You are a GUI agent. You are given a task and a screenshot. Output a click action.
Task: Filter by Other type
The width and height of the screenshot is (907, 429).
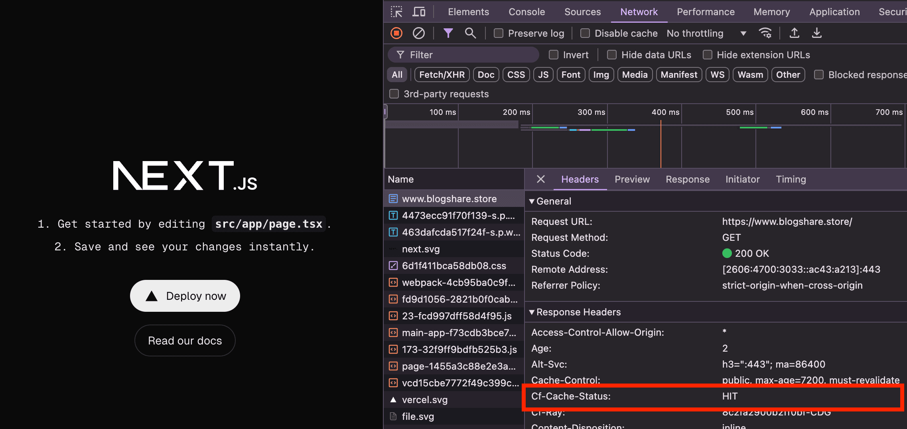(x=788, y=75)
